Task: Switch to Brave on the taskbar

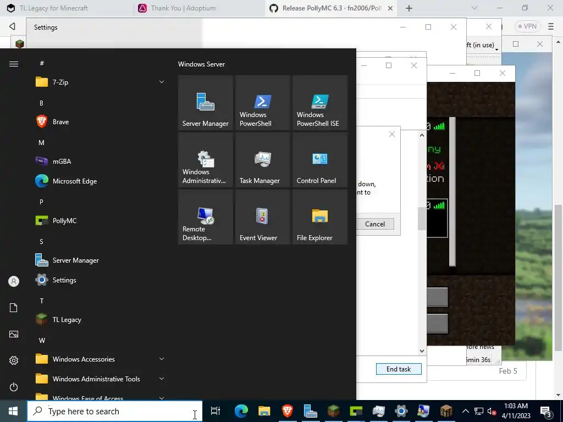Action: click(287, 411)
